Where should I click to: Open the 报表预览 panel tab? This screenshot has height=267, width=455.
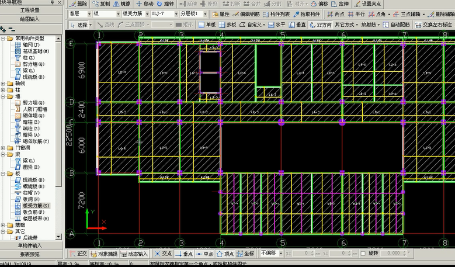point(30,254)
